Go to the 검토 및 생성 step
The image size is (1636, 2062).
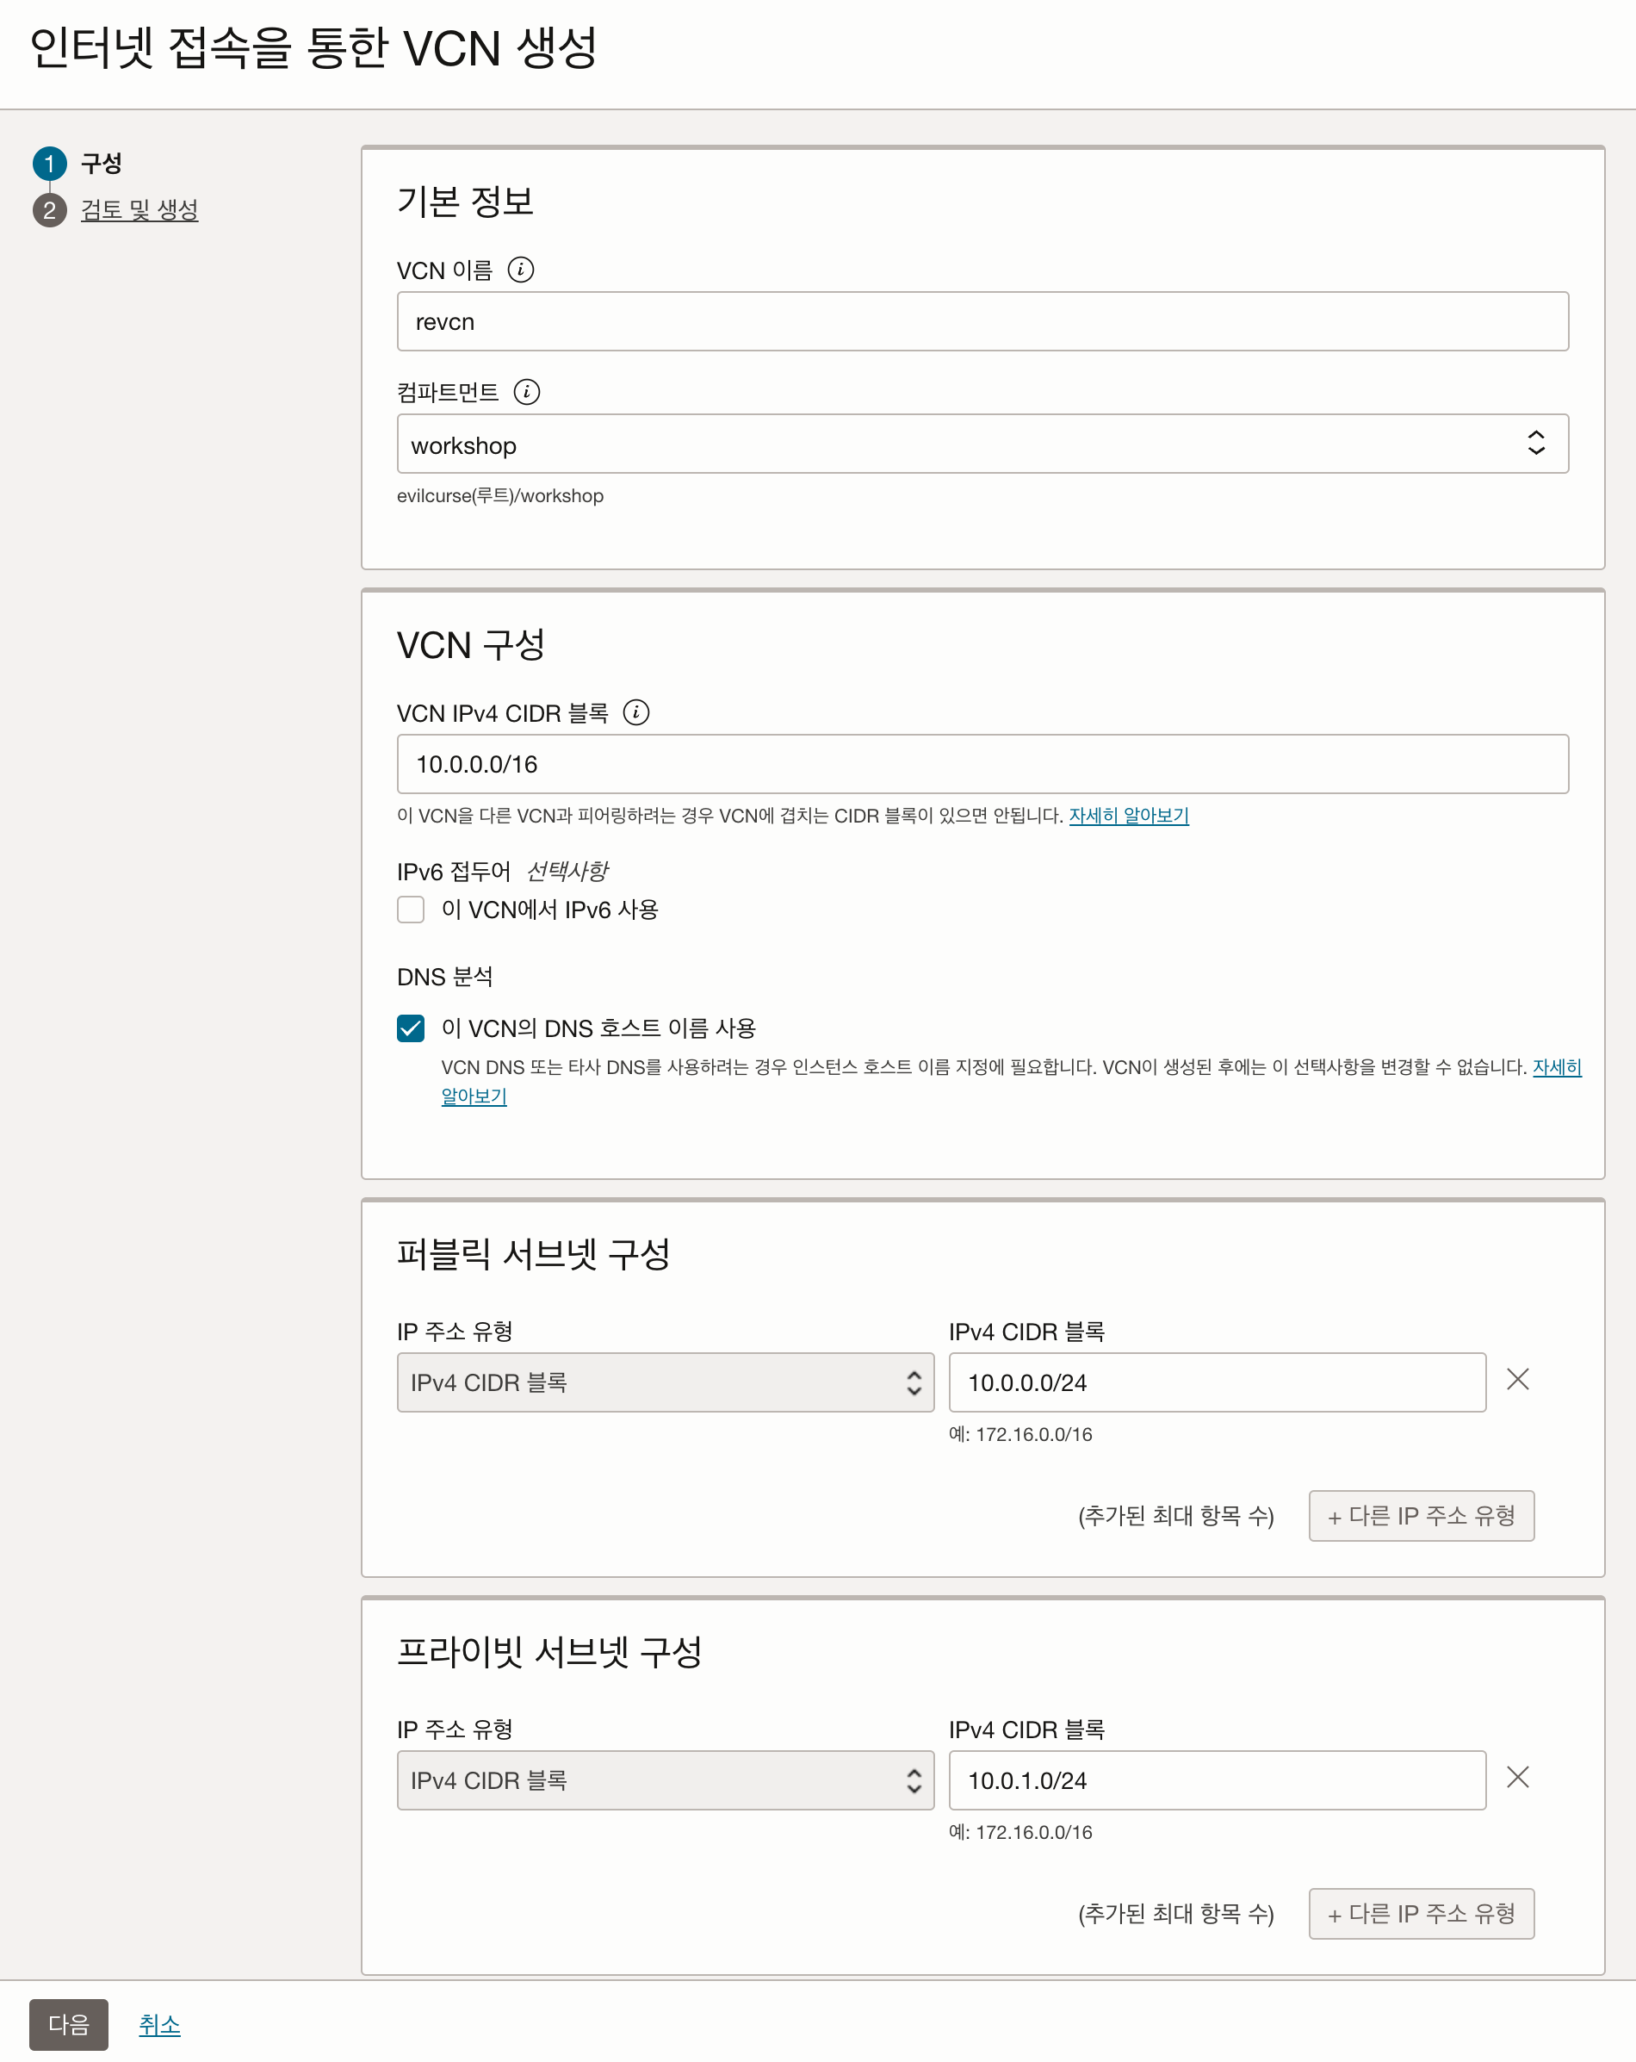pos(139,210)
